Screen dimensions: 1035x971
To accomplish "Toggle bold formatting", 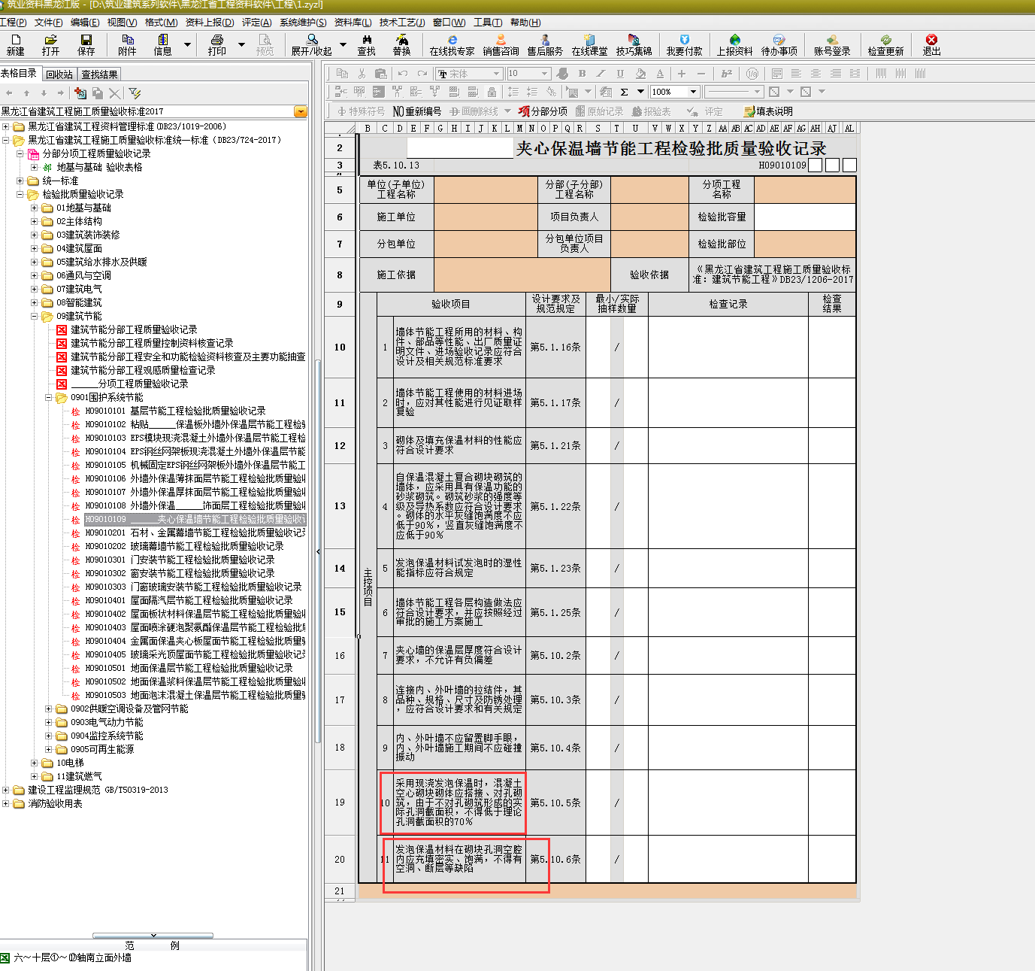I will (582, 74).
